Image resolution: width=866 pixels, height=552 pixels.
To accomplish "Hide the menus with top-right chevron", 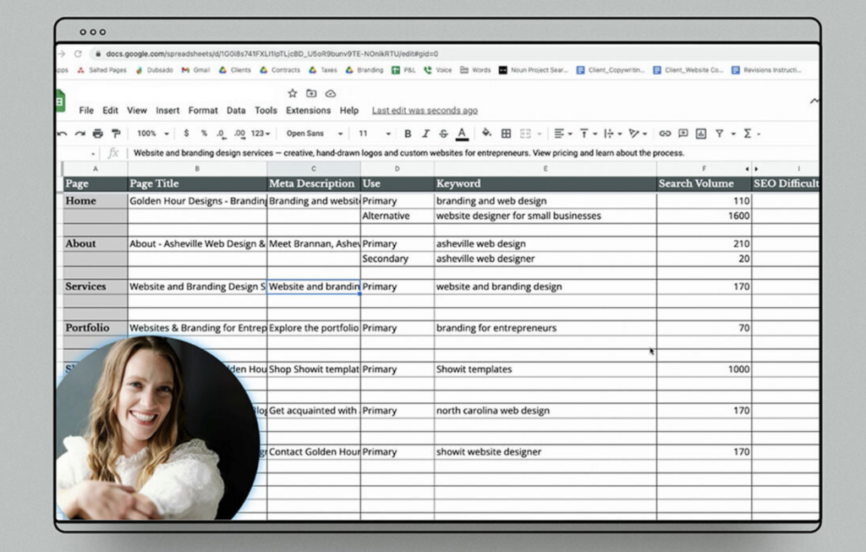I will 814,101.
